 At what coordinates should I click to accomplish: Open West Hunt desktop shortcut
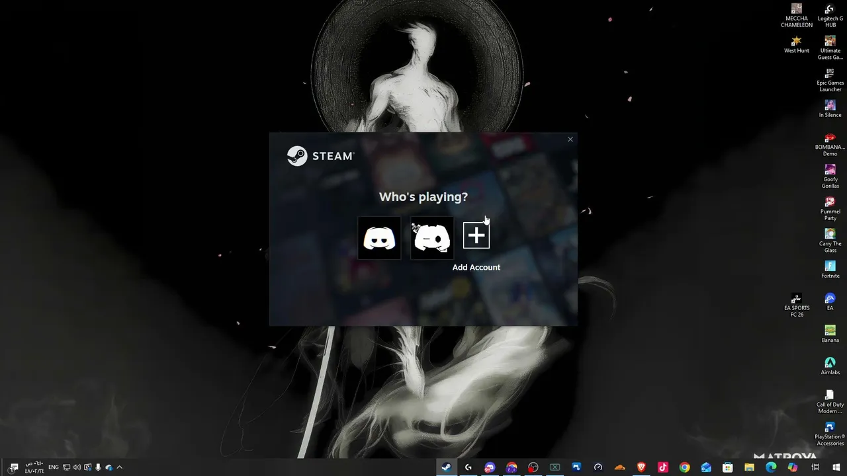coord(797,45)
